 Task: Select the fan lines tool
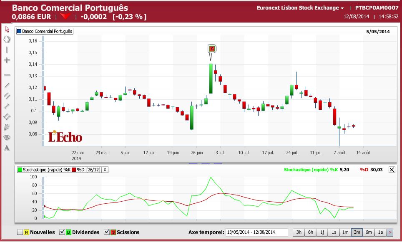pos(7,127)
